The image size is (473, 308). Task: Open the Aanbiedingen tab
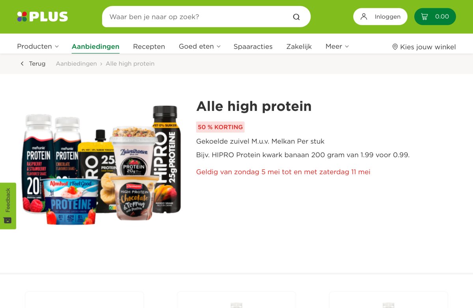95,46
